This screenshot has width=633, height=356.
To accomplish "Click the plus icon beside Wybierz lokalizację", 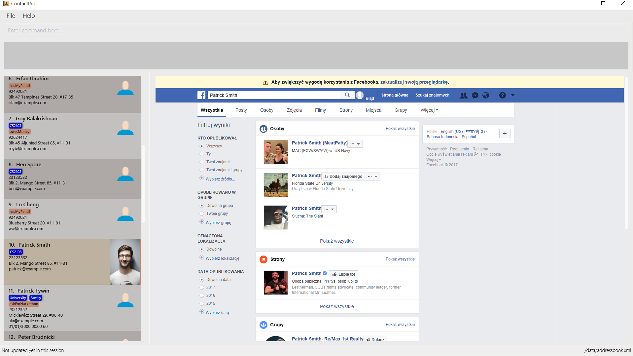I will point(202,257).
